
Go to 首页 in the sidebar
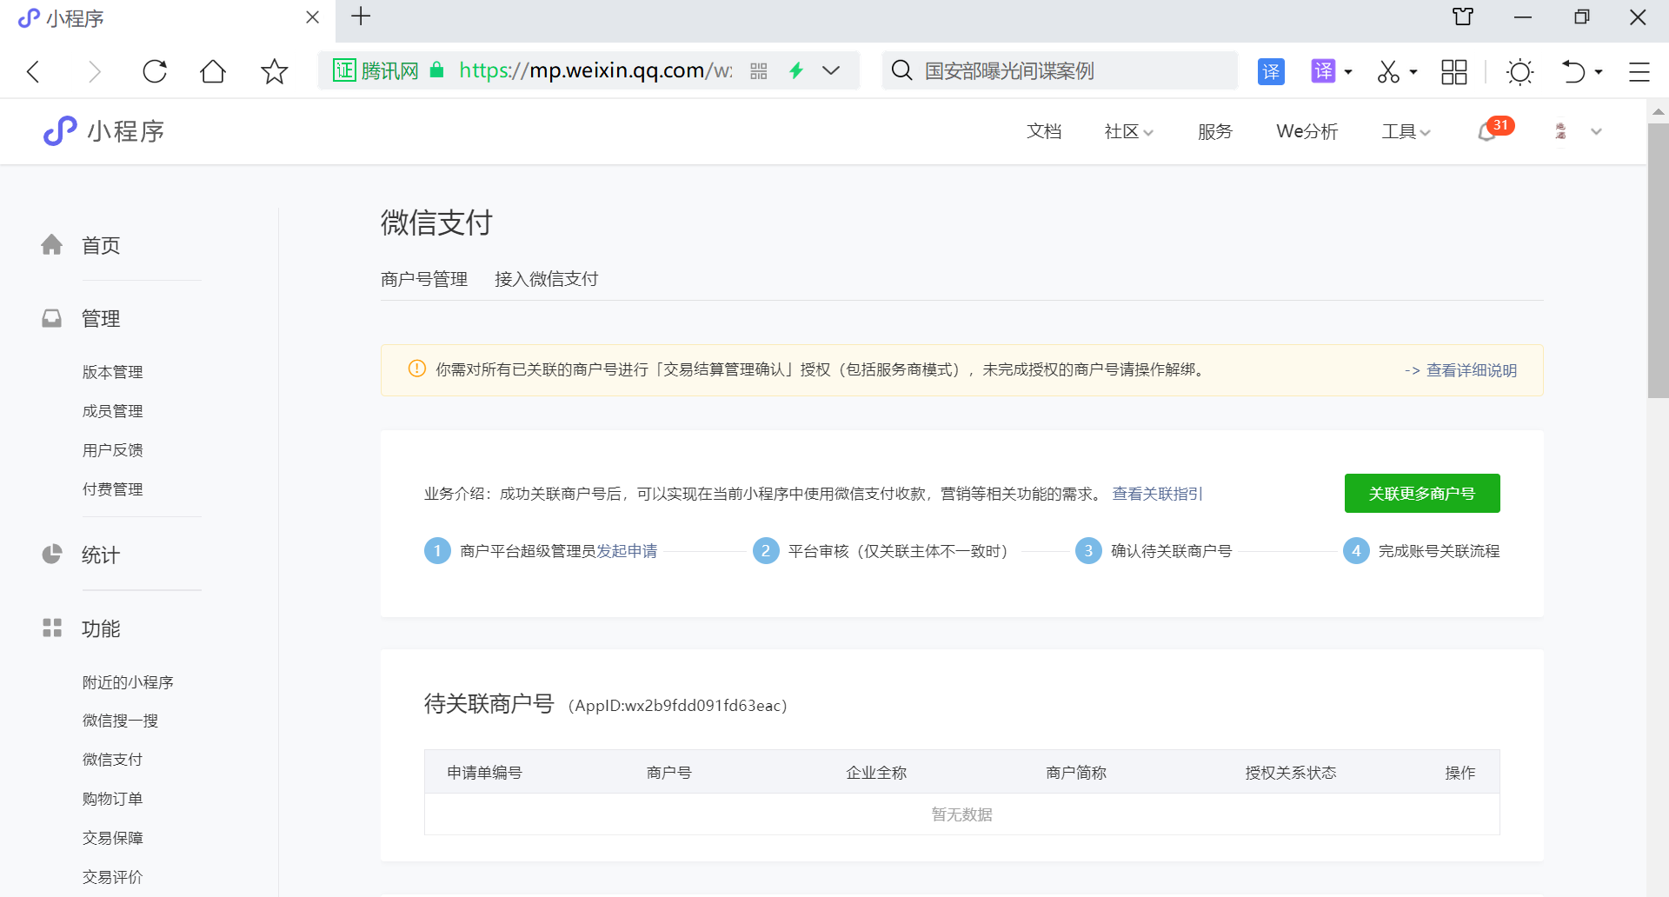pyautogui.click(x=101, y=245)
